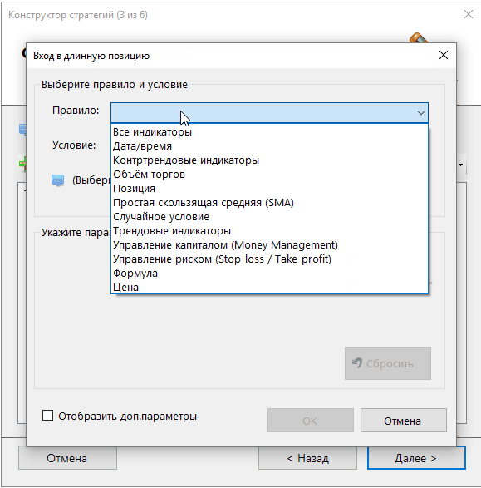Viewport: 481px width, 488px height.
Task: Close the 'Вход в длинную позицию' dialog
Action: [x=443, y=55]
